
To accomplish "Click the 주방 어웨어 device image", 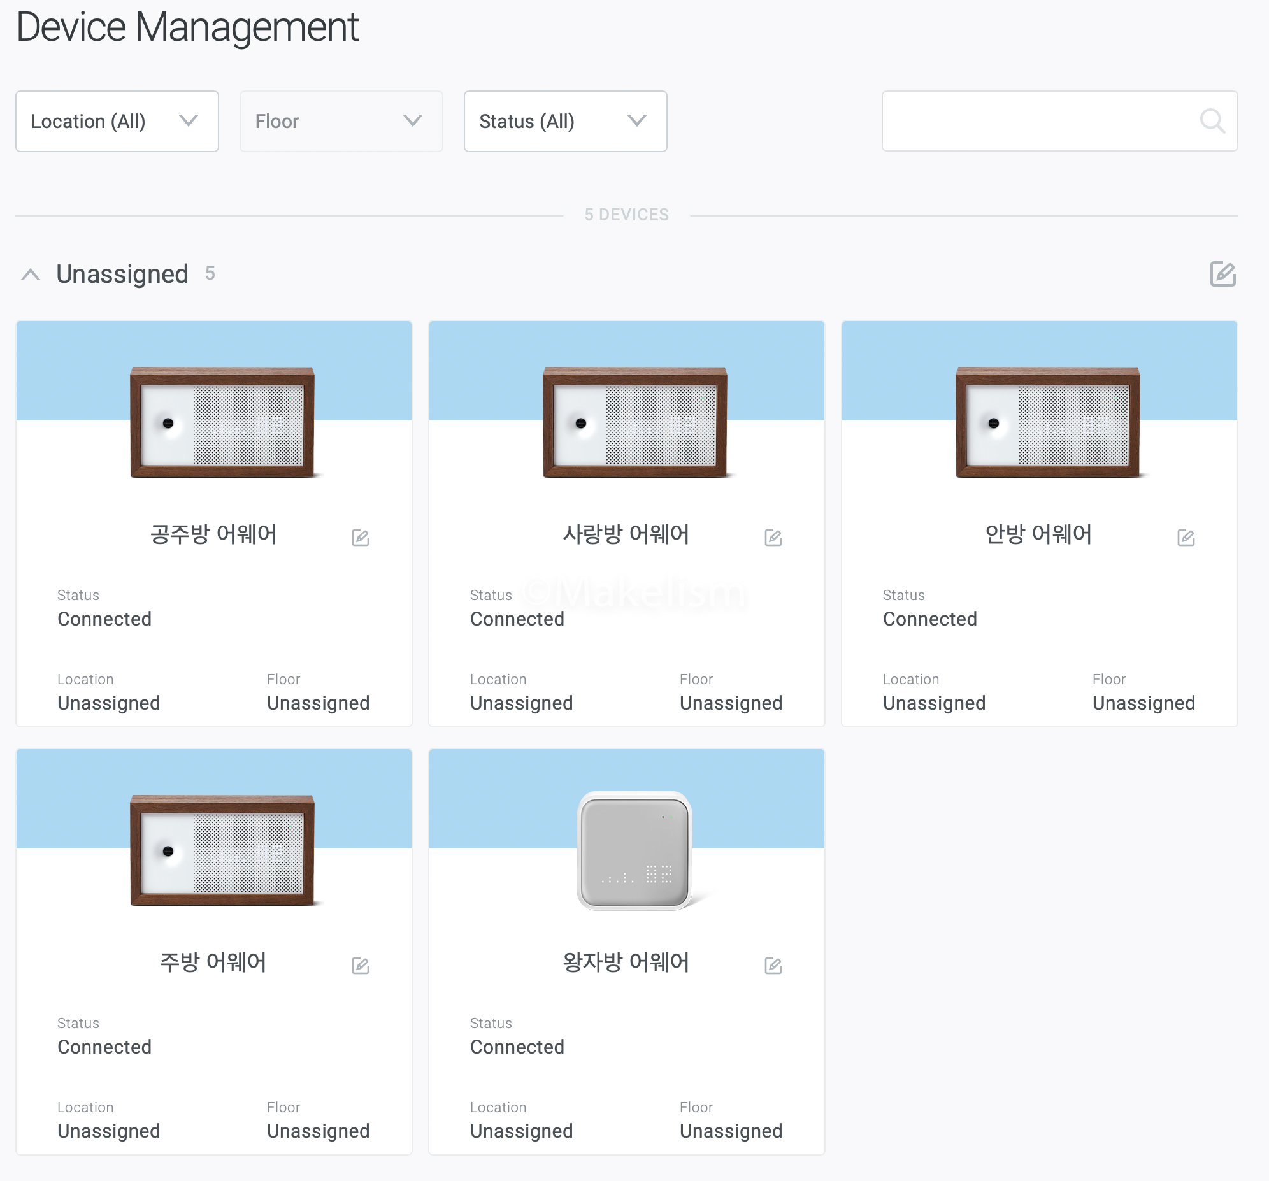I will (x=222, y=850).
